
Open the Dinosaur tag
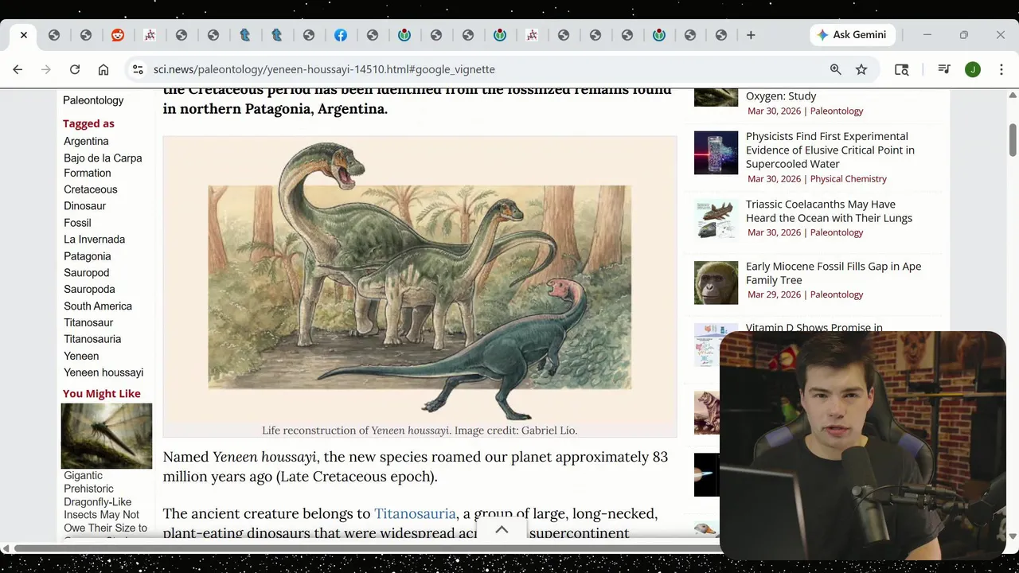point(84,206)
